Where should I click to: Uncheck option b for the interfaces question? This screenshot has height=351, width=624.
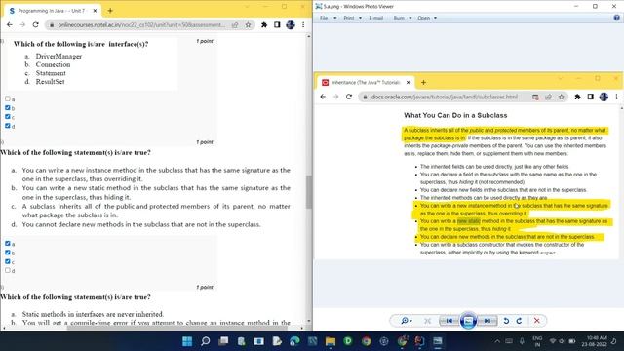click(8, 108)
